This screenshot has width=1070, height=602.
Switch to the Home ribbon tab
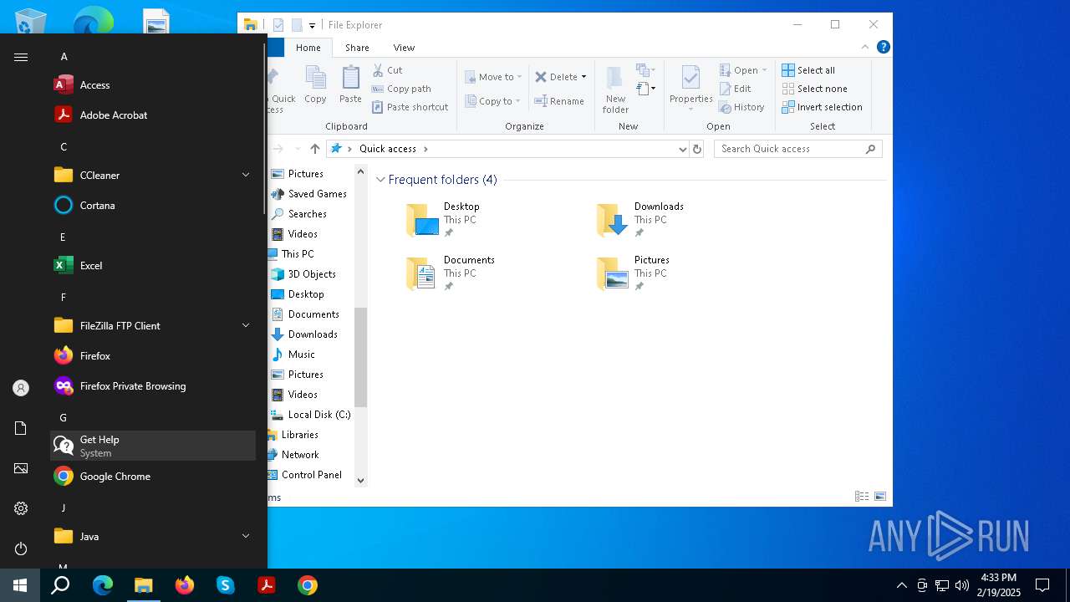[x=308, y=48]
